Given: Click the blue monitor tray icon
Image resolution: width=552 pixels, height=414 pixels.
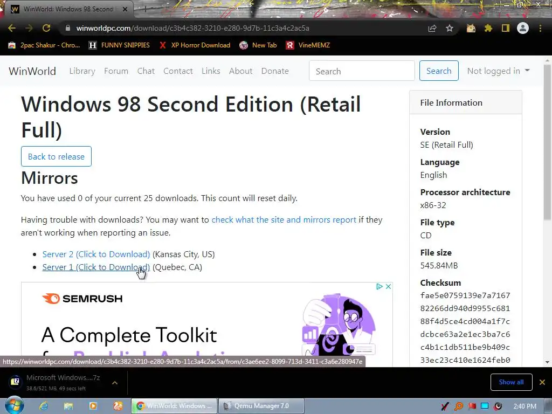Looking at the screenshot, I should tap(485, 406).
